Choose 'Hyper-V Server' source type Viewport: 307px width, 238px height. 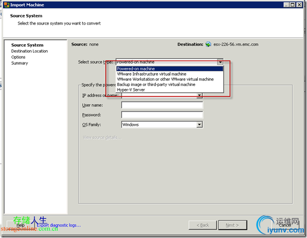tap(170, 90)
